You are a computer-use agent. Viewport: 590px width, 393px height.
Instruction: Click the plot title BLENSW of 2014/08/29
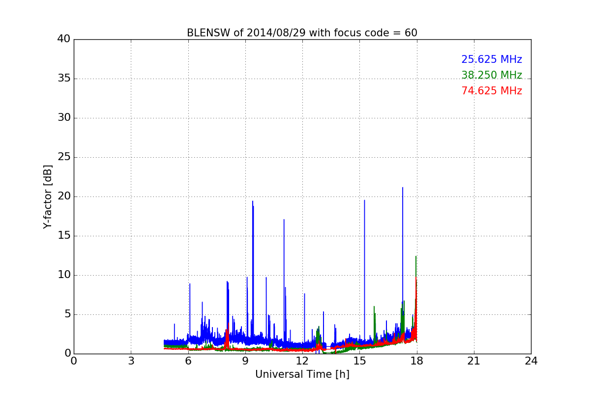(302, 33)
